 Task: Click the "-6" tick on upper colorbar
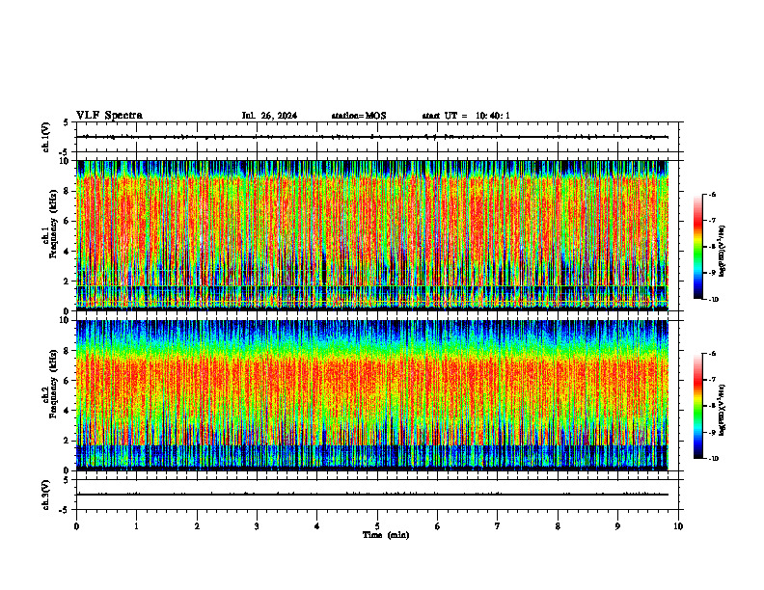click(x=712, y=195)
